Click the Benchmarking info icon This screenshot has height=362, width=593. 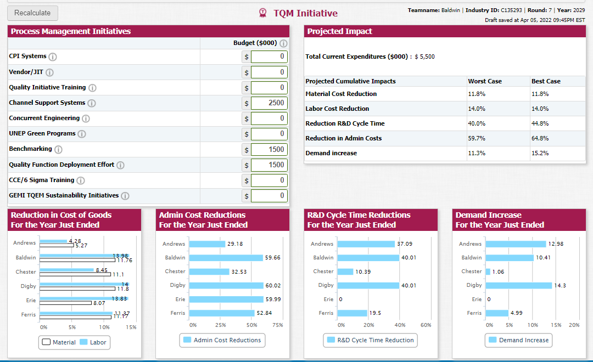(58, 149)
